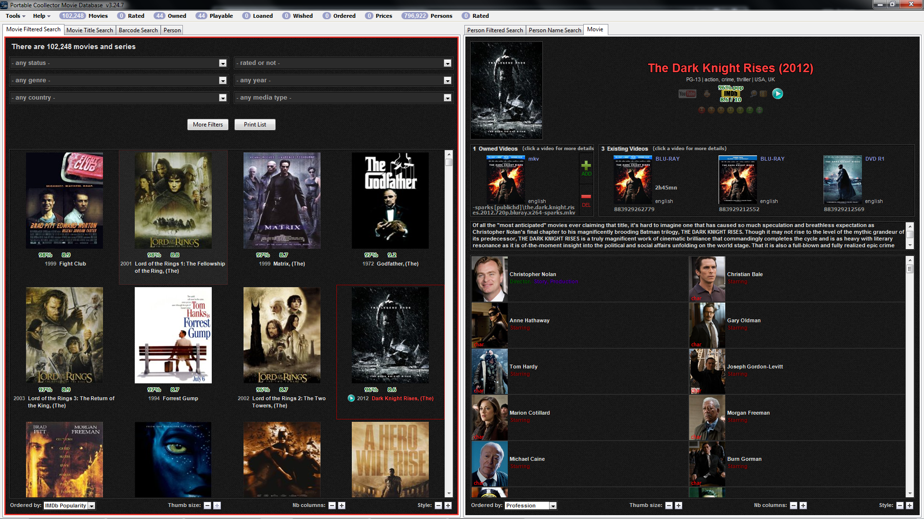Click right panel Style minus button

(x=900, y=506)
